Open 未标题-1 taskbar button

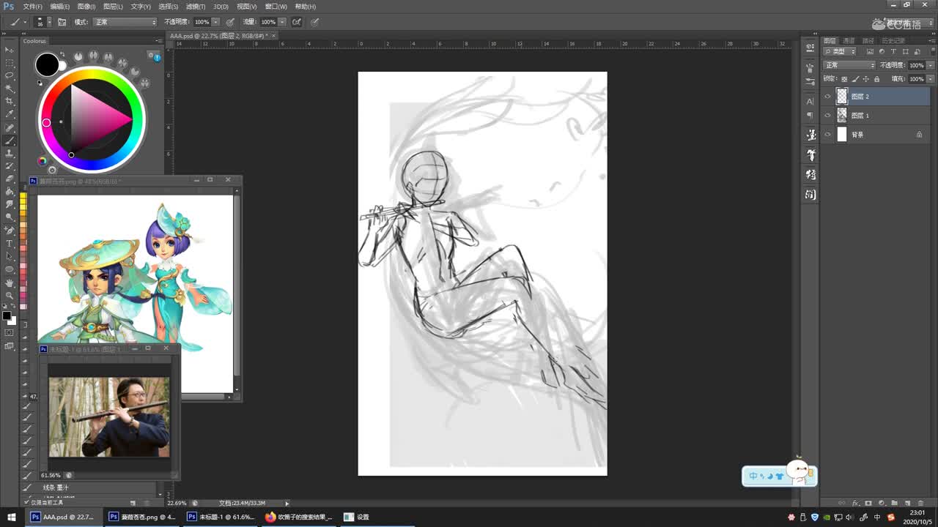tap(221, 517)
